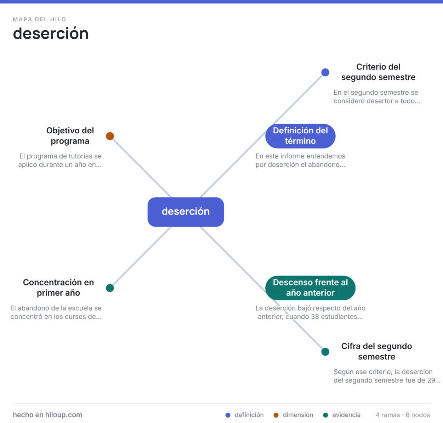Click the '4 ramas · 6 nodos' counter
443x423 pixels.
403,415
